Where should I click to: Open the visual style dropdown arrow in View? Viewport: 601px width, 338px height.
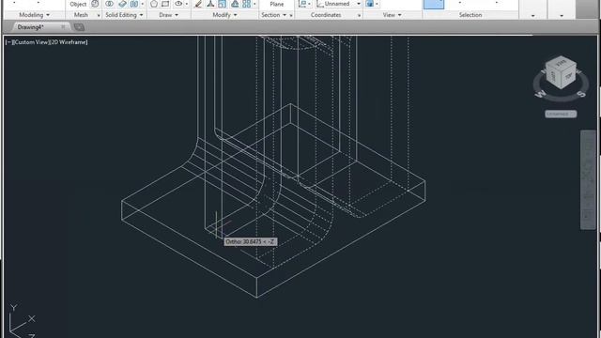click(x=378, y=4)
